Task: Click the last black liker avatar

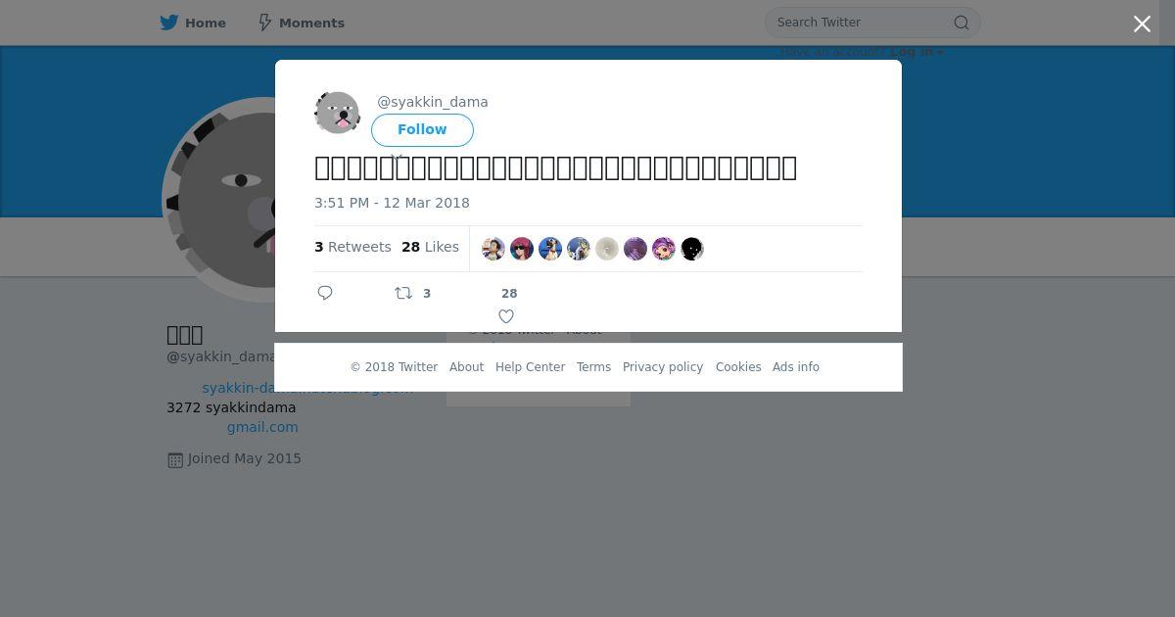Action: 692,249
